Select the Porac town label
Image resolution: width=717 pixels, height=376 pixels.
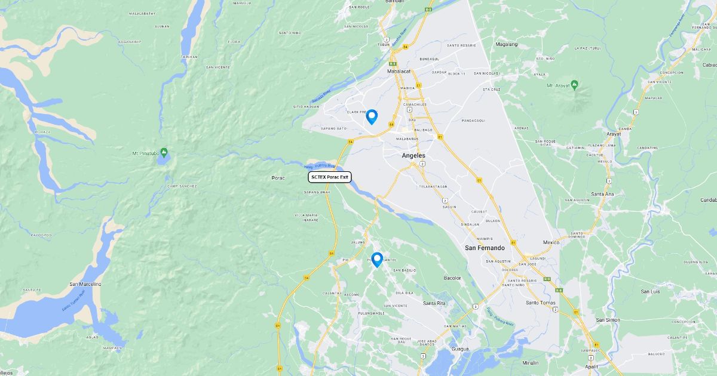[x=278, y=178]
